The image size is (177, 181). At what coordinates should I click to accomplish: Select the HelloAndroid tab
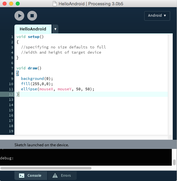(33, 29)
